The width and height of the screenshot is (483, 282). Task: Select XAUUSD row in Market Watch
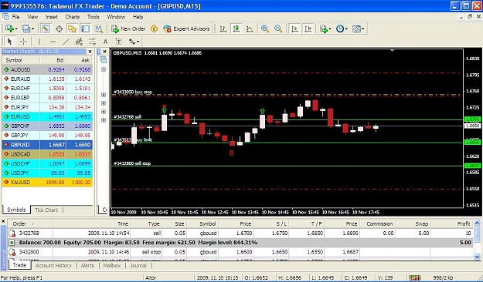click(47, 182)
